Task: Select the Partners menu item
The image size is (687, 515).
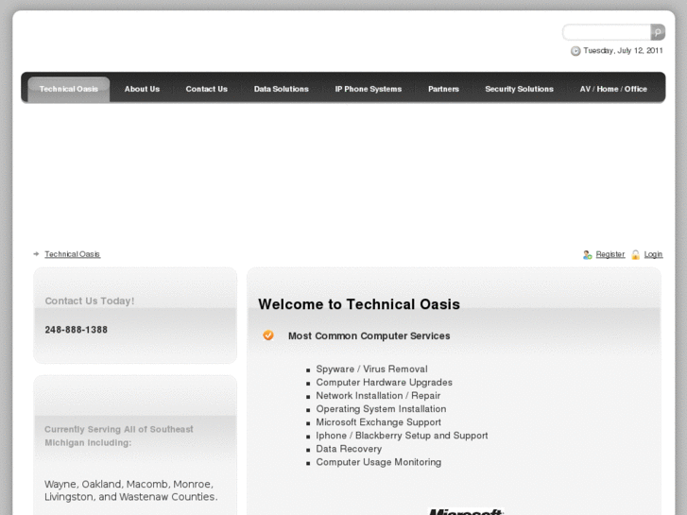Action: point(443,89)
